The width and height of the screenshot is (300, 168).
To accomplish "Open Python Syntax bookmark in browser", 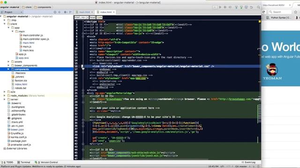I will click(x=278, y=18).
